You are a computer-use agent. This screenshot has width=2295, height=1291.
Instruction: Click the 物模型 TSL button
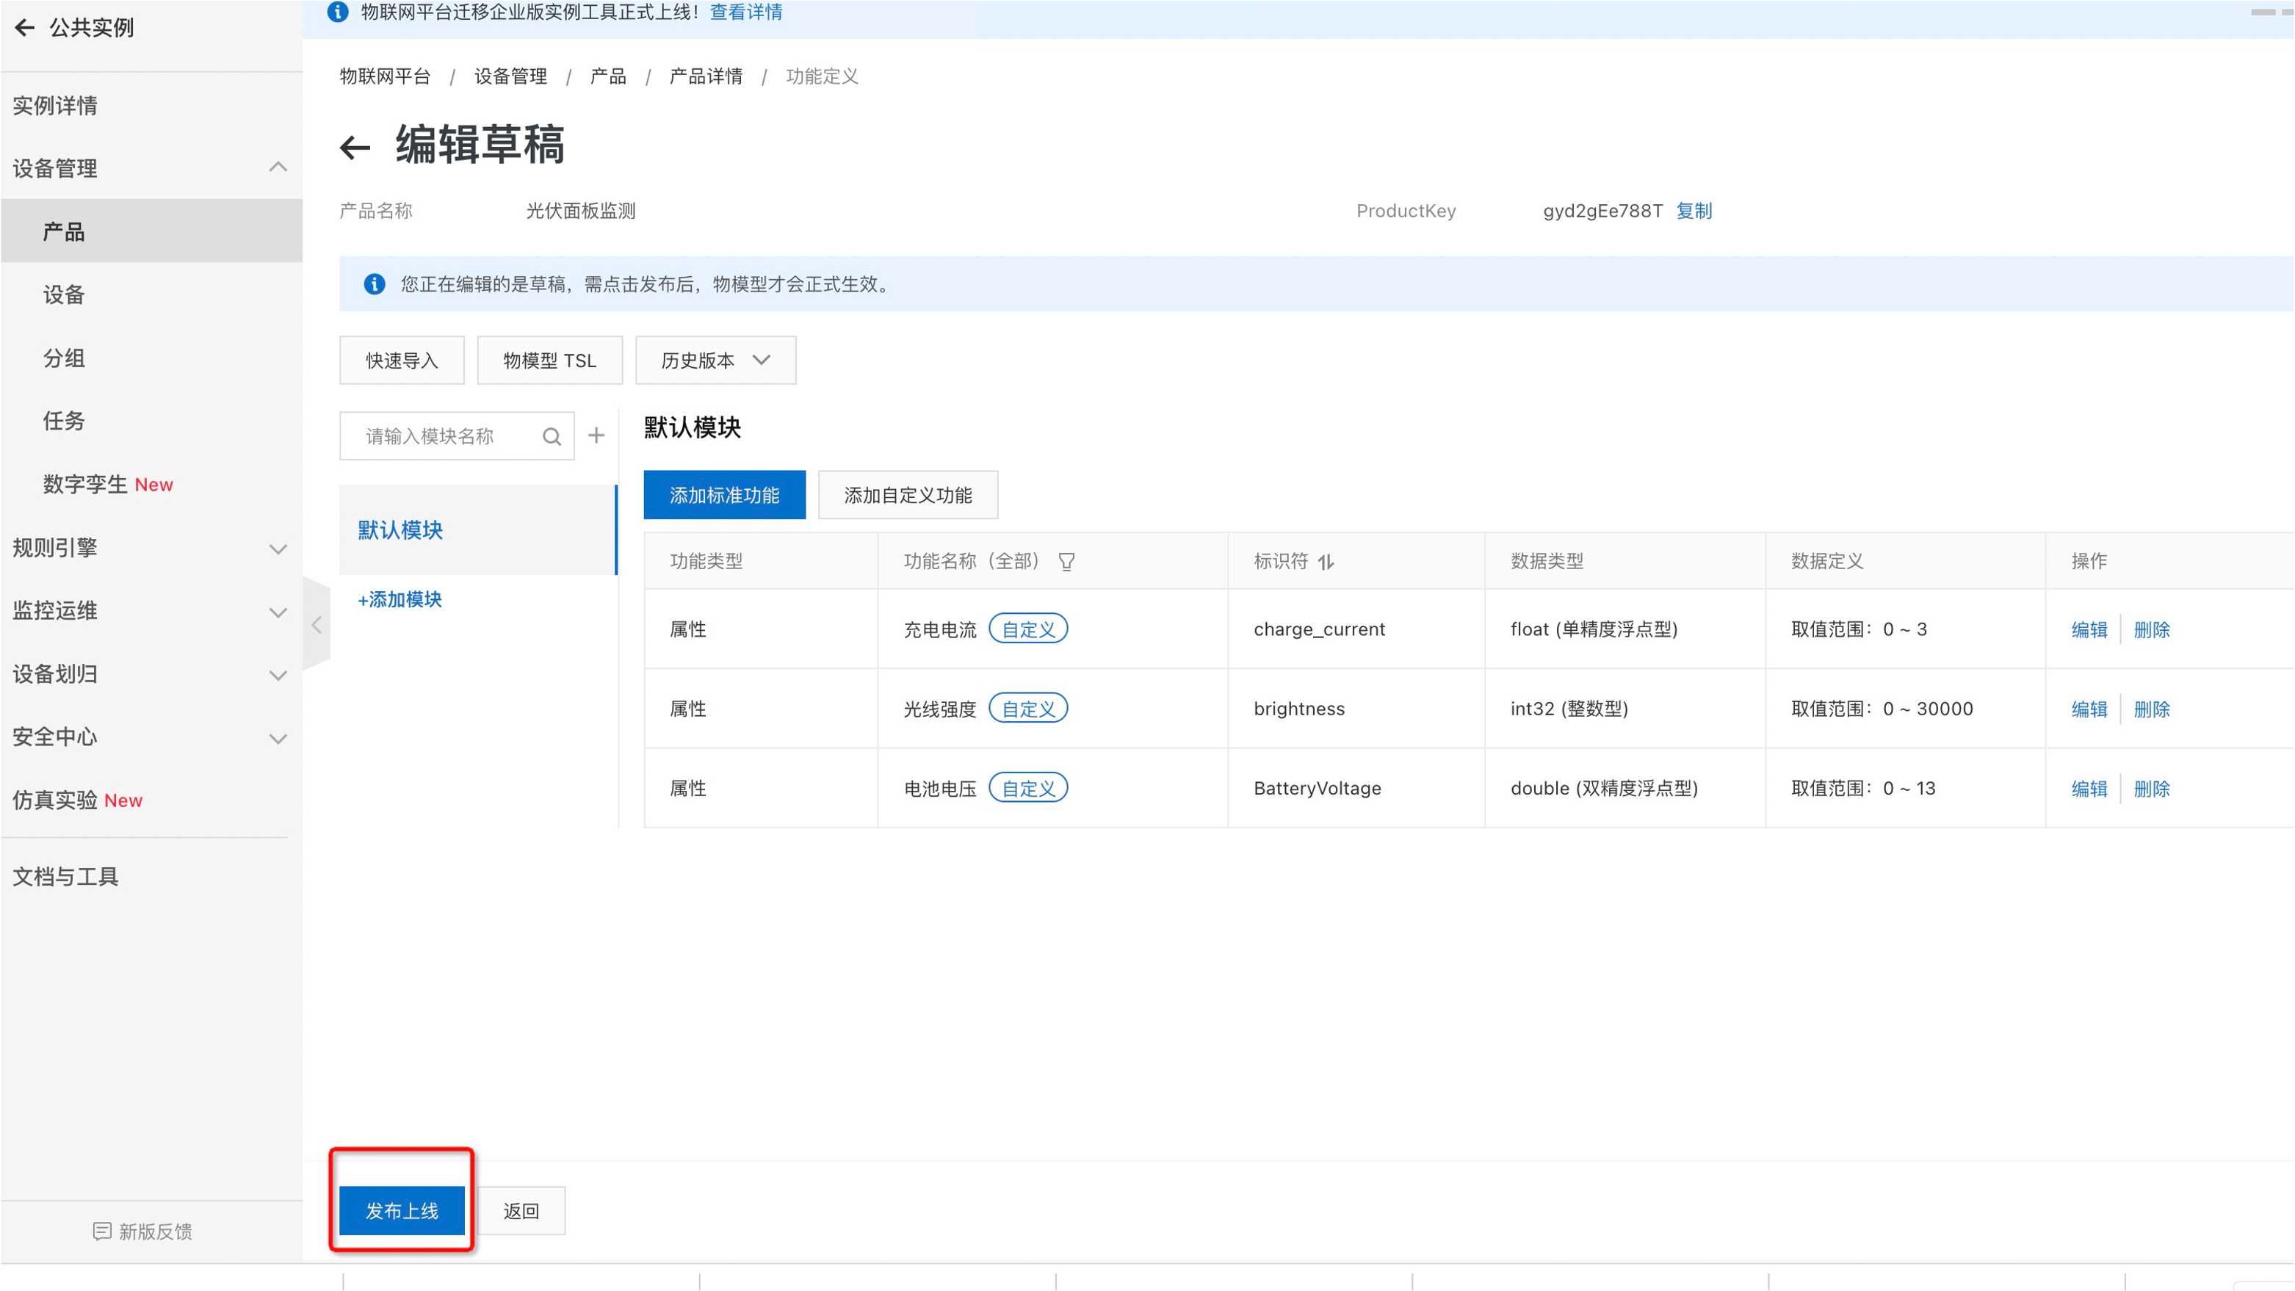tap(549, 360)
